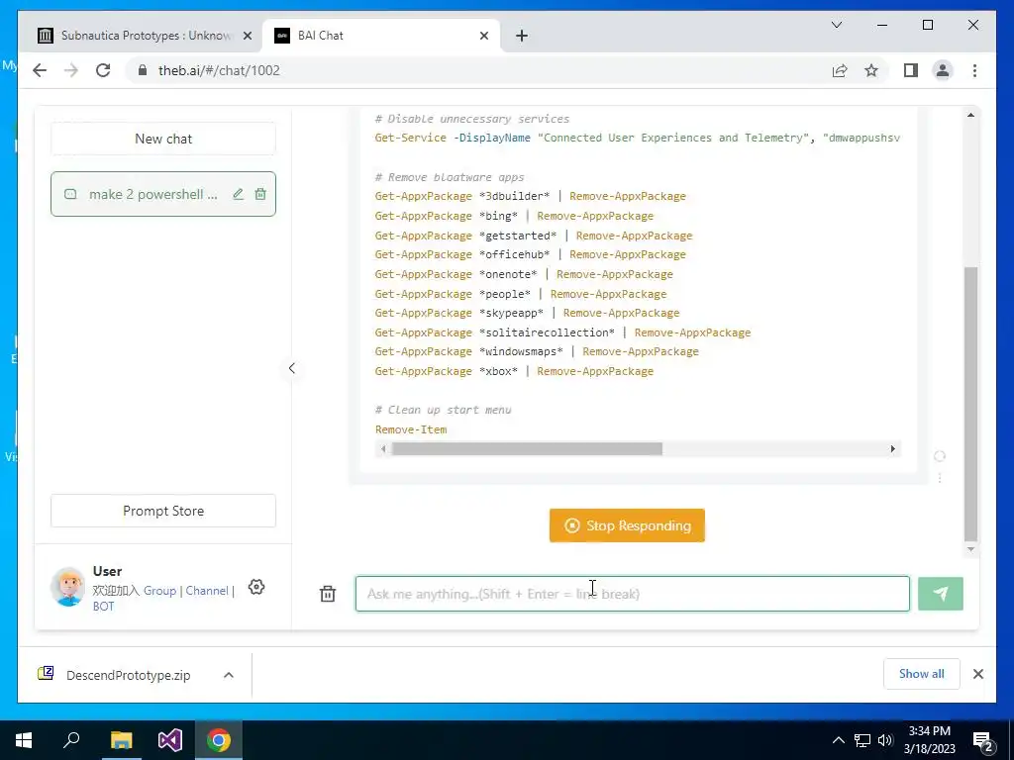Toggle the browser side panel
The width and height of the screenshot is (1014, 760).
911,70
